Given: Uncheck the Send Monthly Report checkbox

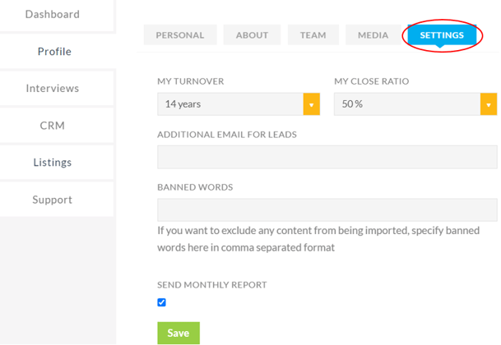Looking at the screenshot, I should pyautogui.click(x=162, y=302).
